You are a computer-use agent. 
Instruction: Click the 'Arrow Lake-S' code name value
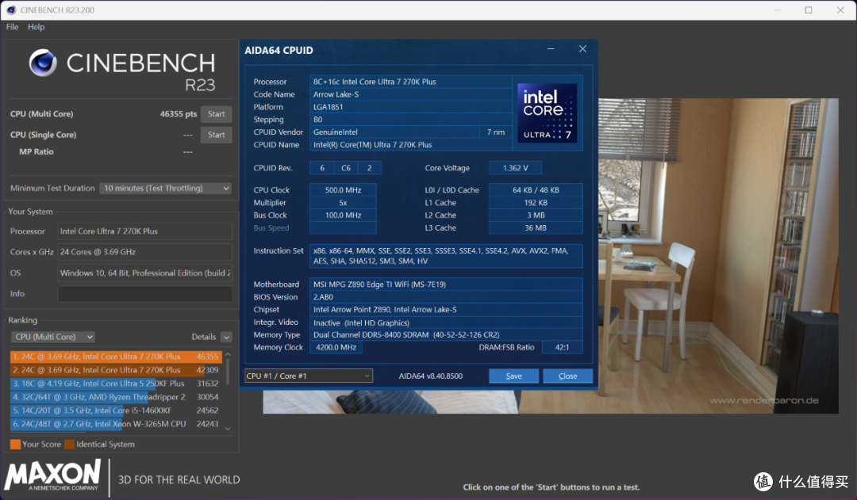(x=410, y=94)
